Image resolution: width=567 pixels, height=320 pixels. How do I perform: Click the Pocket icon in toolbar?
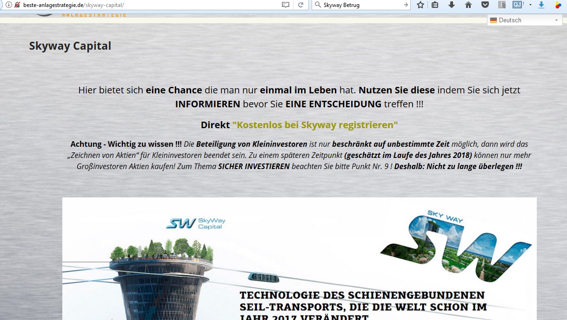[485, 5]
